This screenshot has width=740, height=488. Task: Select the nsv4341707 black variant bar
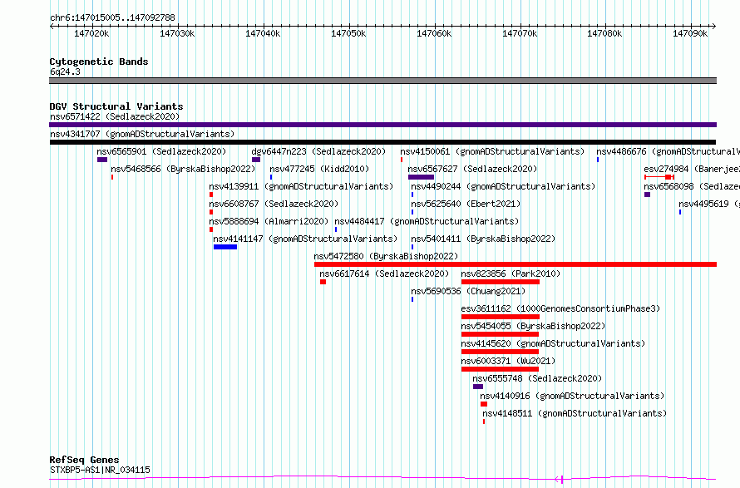coord(382,142)
